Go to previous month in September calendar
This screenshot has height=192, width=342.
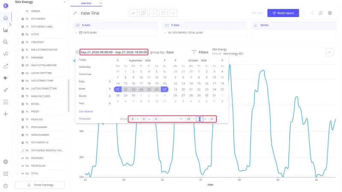coord(118,60)
